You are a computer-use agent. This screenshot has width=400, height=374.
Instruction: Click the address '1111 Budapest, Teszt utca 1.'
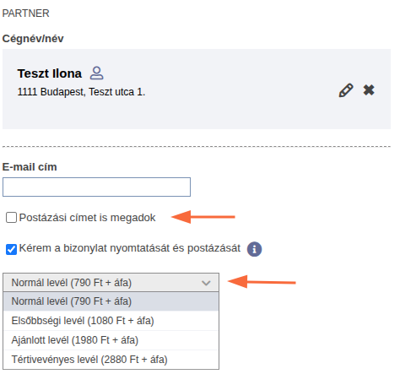coord(81,92)
